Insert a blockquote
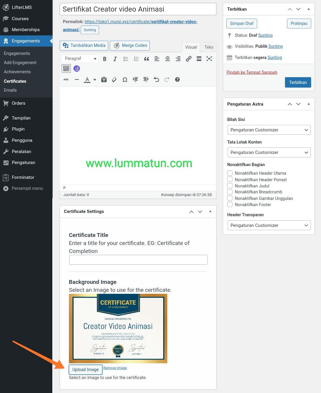The width and height of the screenshot is (321, 393). click(x=146, y=59)
